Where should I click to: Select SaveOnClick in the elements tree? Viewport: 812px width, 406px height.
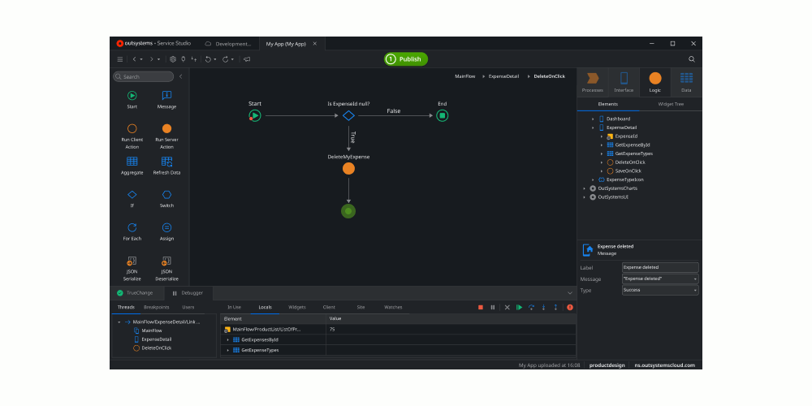tap(628, 171)
